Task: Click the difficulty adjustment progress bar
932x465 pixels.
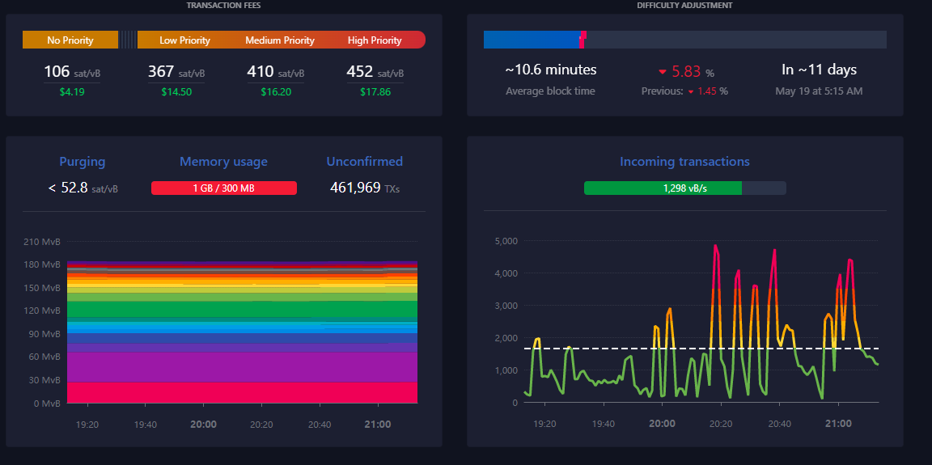Action: [x=684, y=40]
